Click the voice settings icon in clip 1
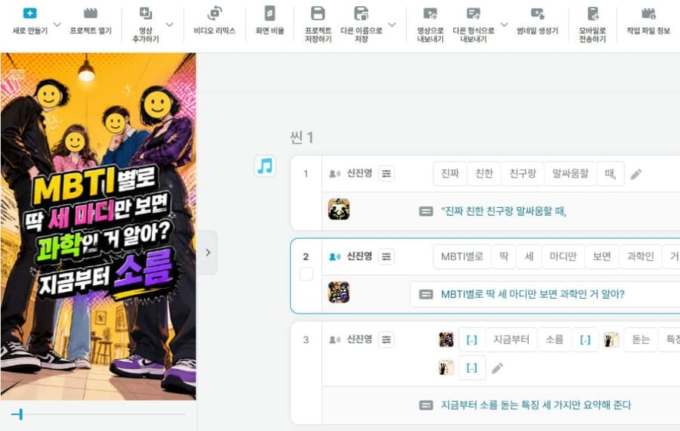This screenshot has height=431, width=680. (386, 174)
